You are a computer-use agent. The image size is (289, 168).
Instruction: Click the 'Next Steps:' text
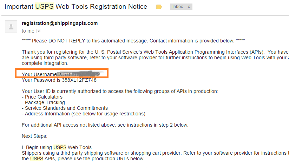point(34,136)
